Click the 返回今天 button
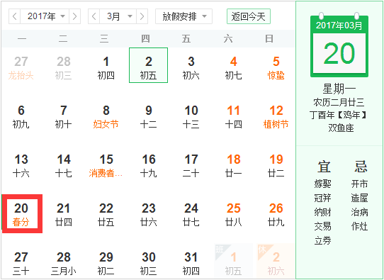Screen dimensions: 384x280 pyautogui.click(x=249, y=16)
